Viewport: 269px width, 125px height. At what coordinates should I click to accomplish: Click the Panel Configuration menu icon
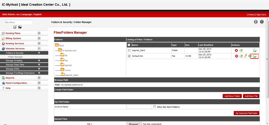(3, 83)
